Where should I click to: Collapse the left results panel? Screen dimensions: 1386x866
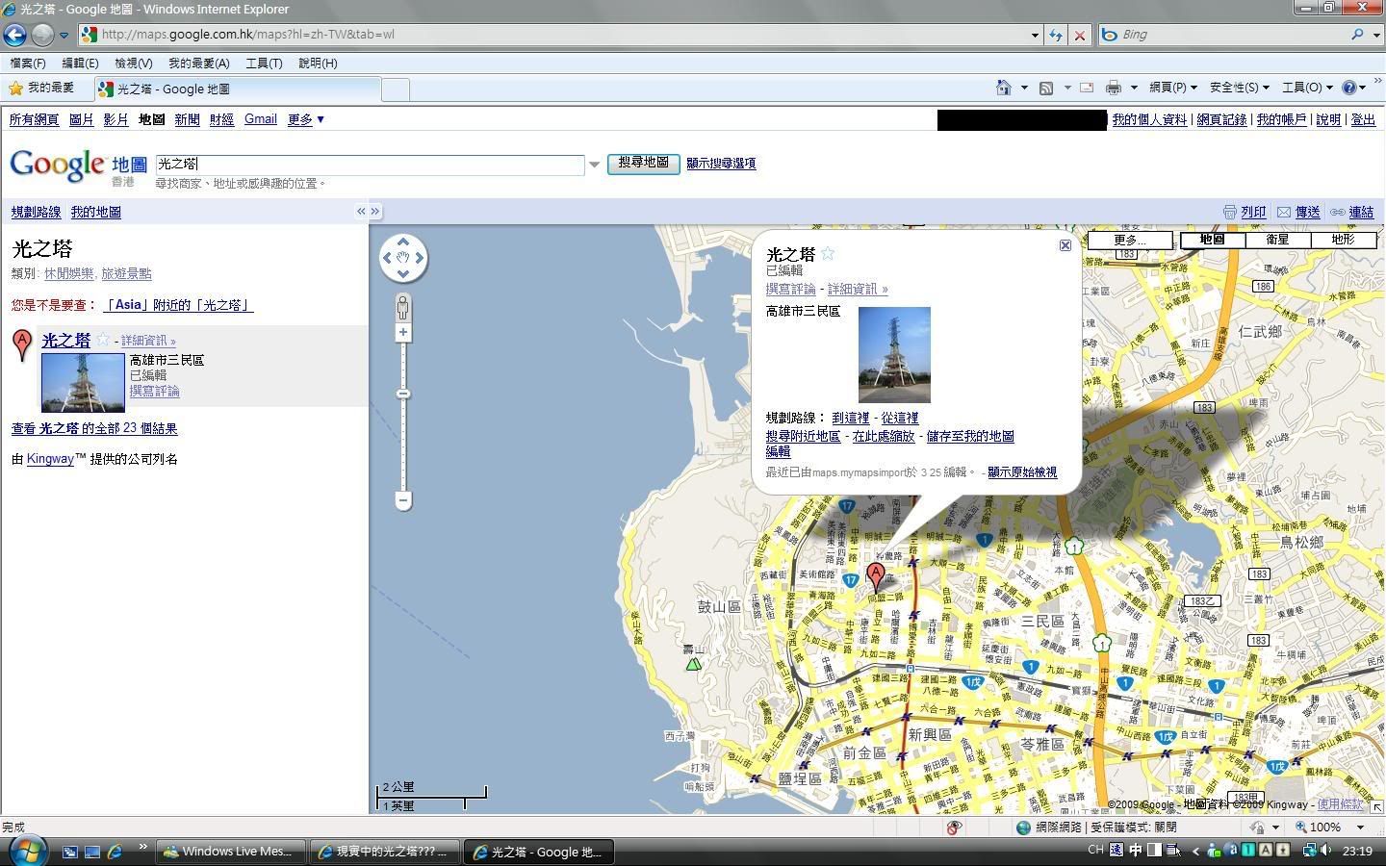(x=361, y=212)
